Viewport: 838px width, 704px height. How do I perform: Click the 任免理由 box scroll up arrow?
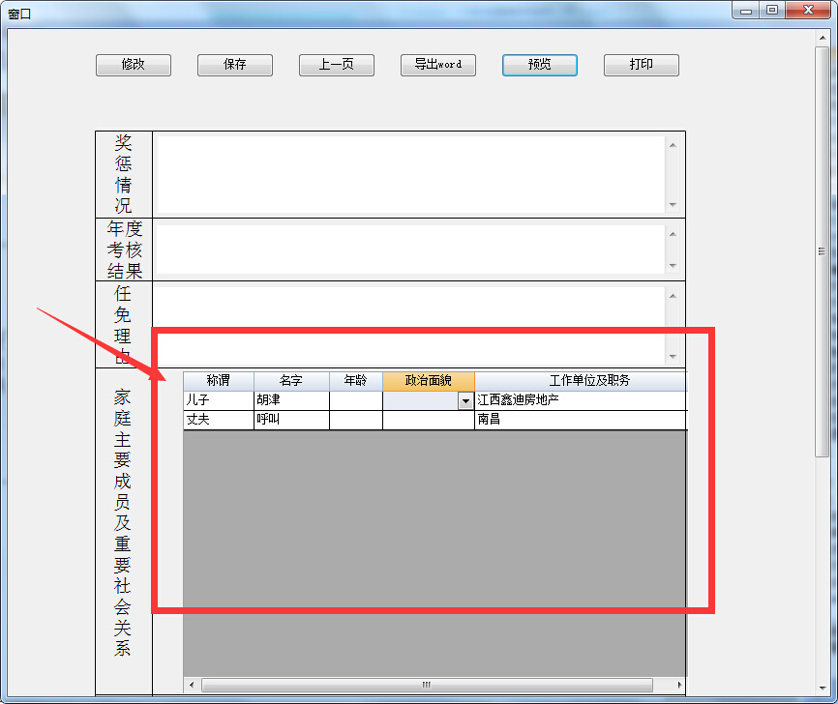tap(673, 296)
